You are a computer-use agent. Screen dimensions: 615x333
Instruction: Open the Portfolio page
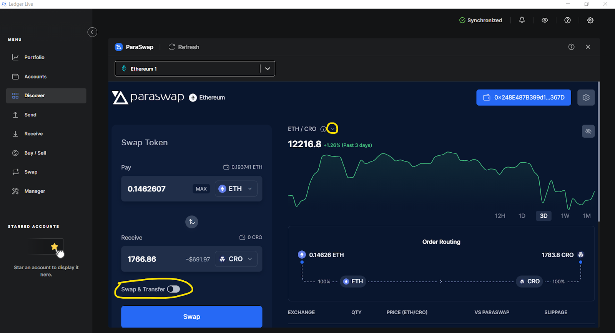(46, 57)
